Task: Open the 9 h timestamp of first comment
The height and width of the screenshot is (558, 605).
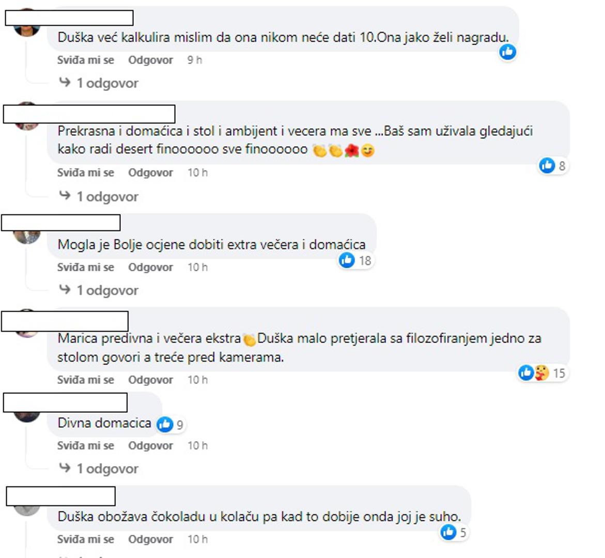Action: (194, 60)
